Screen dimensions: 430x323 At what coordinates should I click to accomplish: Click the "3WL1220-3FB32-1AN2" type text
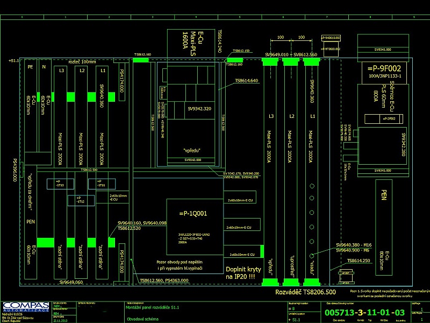pyautogui.click(x=194, y=235)
